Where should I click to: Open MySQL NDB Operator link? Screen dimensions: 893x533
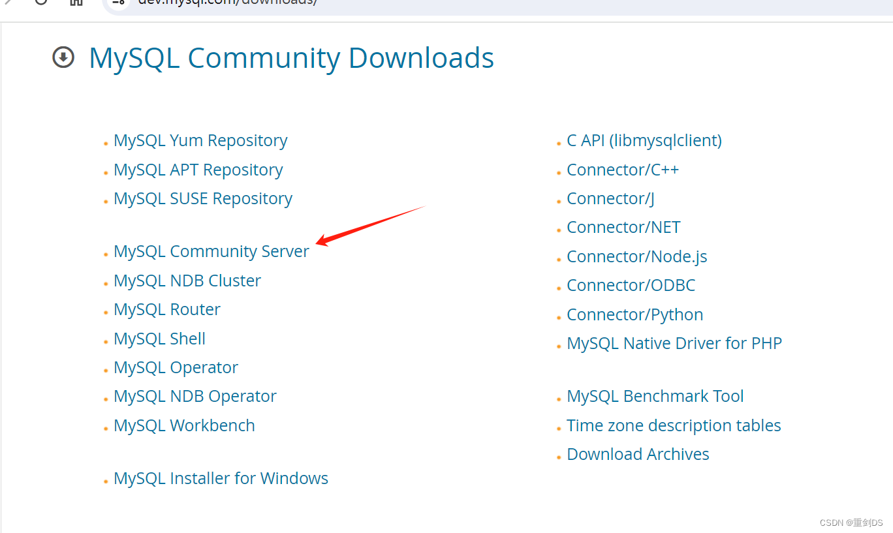[x=195, y=396]
